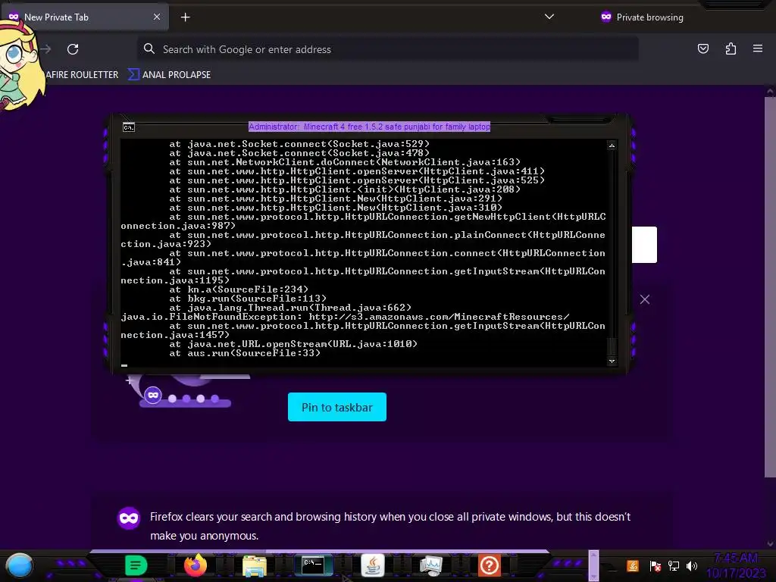Open the Extensions puzzle icon
This screenshot has width=776, height=582.
point(731,48)
